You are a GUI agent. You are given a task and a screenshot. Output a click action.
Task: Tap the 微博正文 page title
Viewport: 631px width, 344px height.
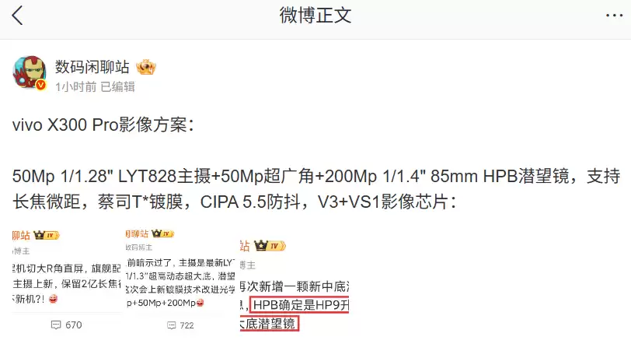tap(315, 16)
